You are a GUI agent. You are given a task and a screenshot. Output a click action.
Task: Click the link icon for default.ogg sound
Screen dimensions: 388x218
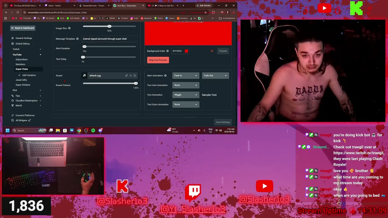click(x=126, y=75)
